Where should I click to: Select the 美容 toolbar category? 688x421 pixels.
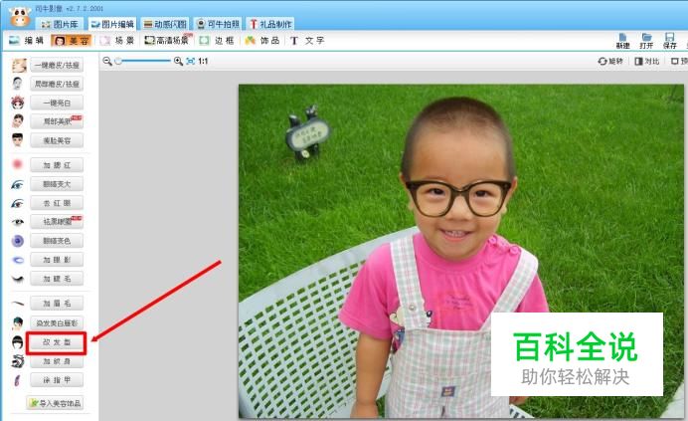tap(71, 41)
